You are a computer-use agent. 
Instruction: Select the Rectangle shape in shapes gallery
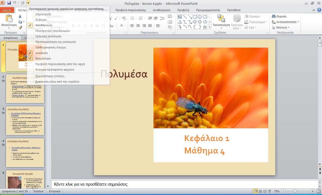pyautogui.click(x=195, y=17)
